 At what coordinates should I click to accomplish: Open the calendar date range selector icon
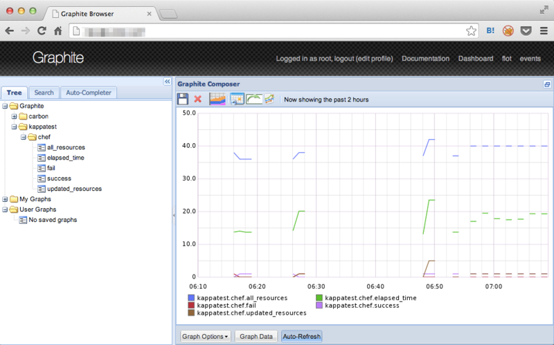237,99
